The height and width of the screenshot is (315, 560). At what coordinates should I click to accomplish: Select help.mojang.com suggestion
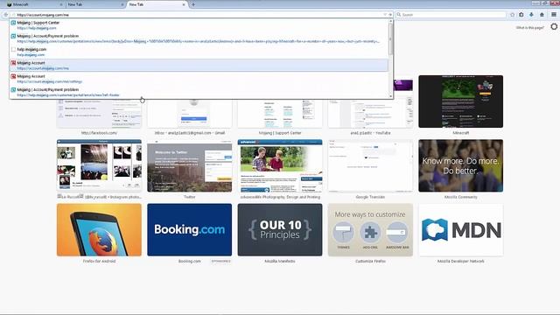coord(199,52)
